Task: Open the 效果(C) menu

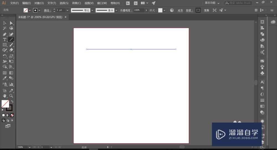Action: tap(76, 3)
